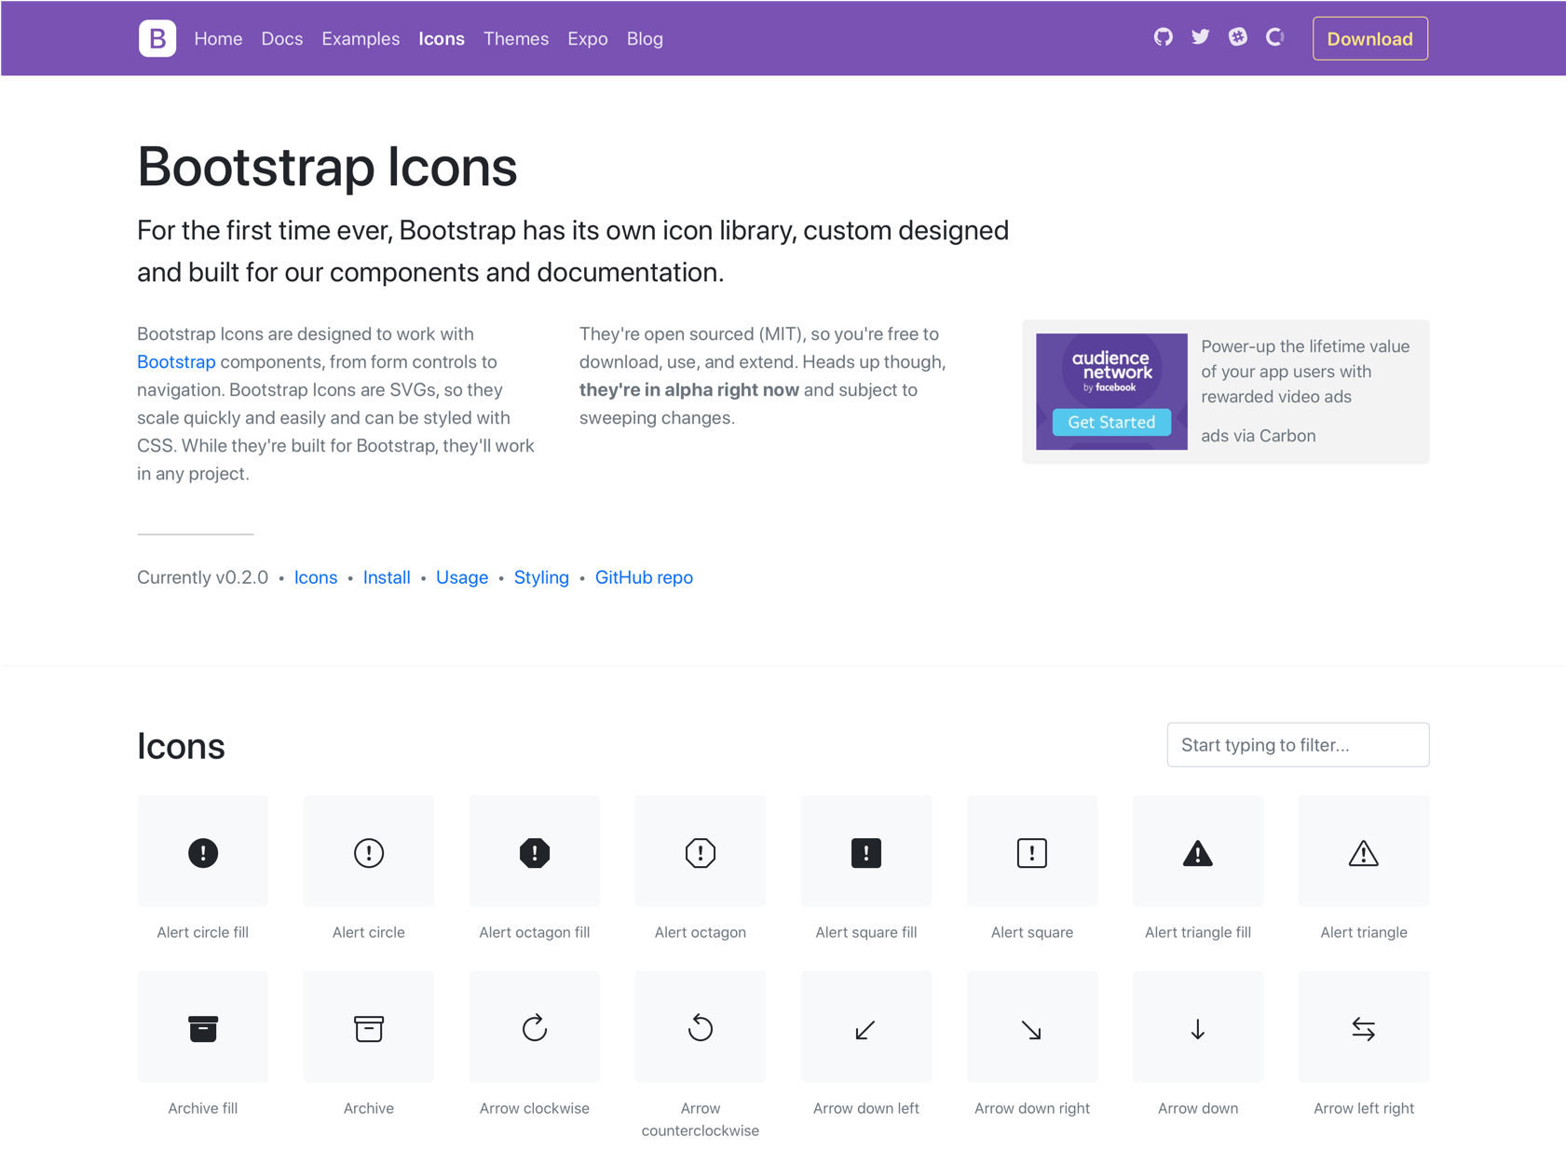Image resolution: width=1566 pixels, height=1164 pixels.
Task: Select the Alert octagon fill icon
Action: click(535, 851)
